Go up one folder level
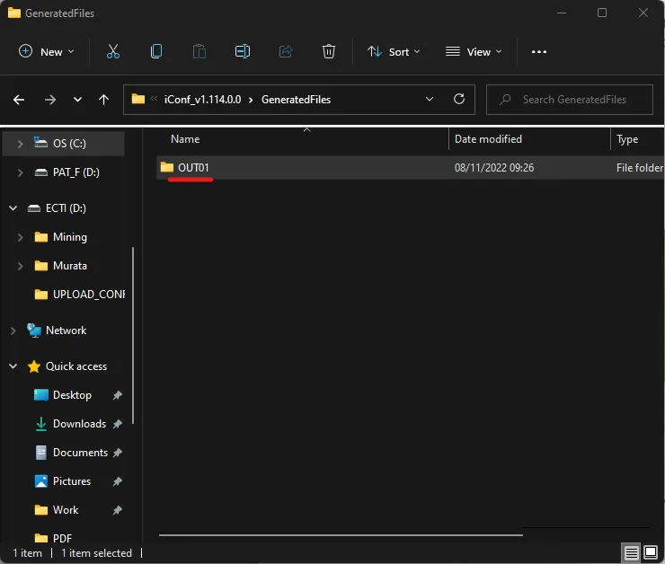This screenshot has height=564, width=665. click(x=103, y=100)
